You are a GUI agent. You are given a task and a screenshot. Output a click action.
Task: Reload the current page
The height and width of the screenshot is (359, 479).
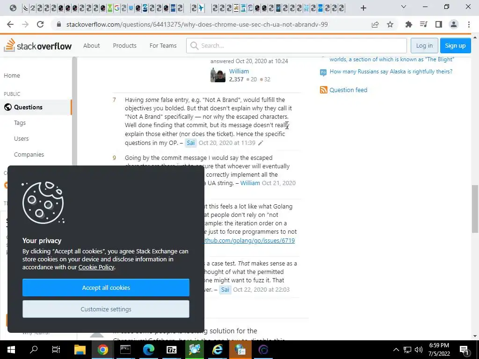[40, 24]
